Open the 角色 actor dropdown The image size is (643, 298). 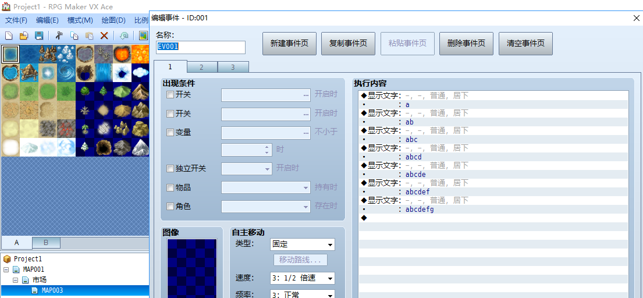point(266,207)
